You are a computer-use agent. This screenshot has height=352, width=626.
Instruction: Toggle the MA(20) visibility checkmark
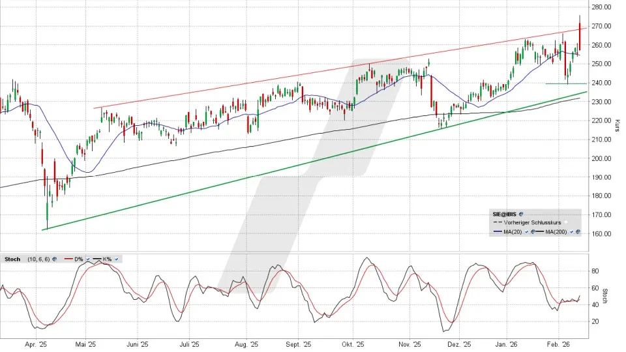[527, 232]
